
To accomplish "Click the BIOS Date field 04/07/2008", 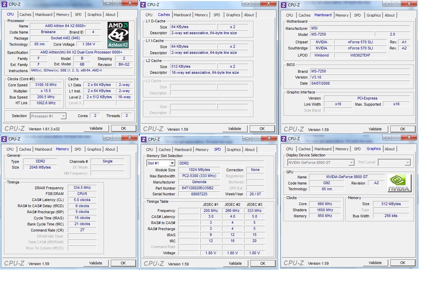I will coord(360,83).
